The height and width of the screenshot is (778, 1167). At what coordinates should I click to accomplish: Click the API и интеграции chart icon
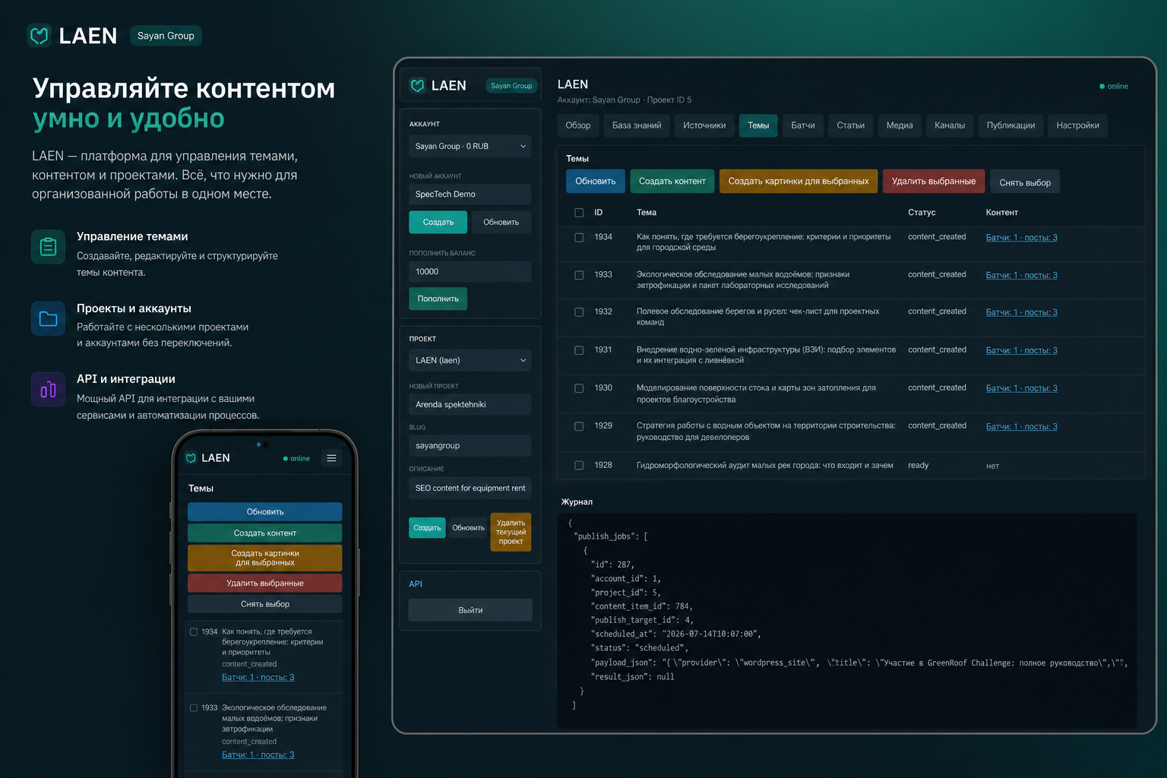(48, 389)
